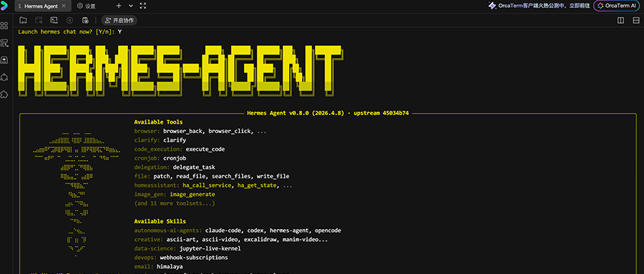Click the OrcaTerm客户端火热公测中 announcement link
The width and height of the screenshot is (644, 274).
(x=545, y=6)
